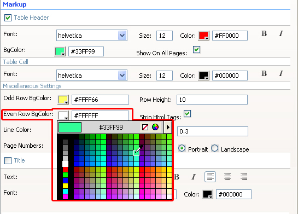Align title text center
This screenshot has width=298, height=214.
(x=227, y=177)
